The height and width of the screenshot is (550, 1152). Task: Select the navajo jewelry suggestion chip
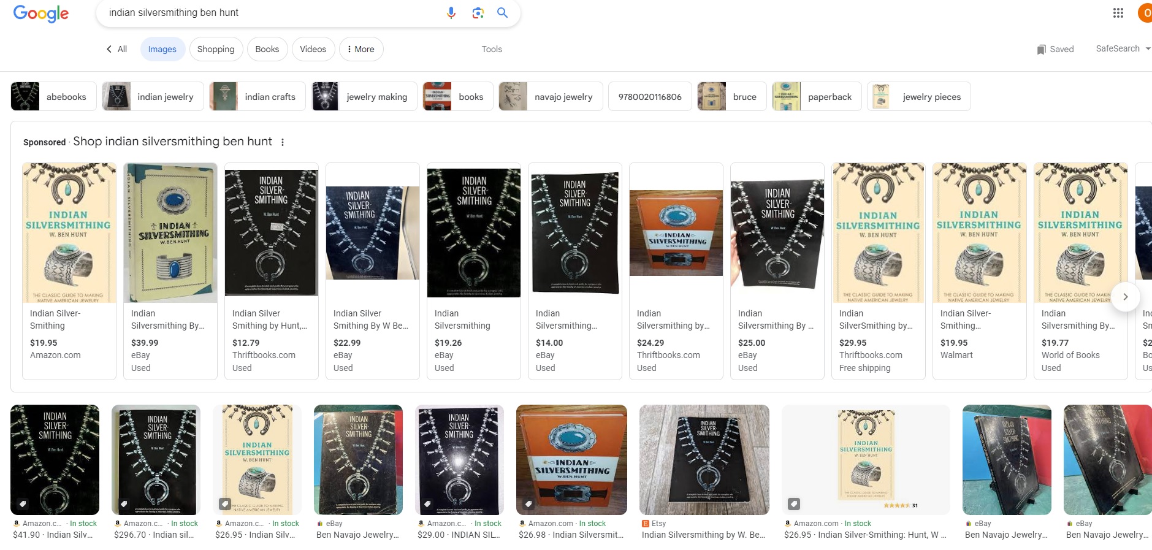click(551, 96)
